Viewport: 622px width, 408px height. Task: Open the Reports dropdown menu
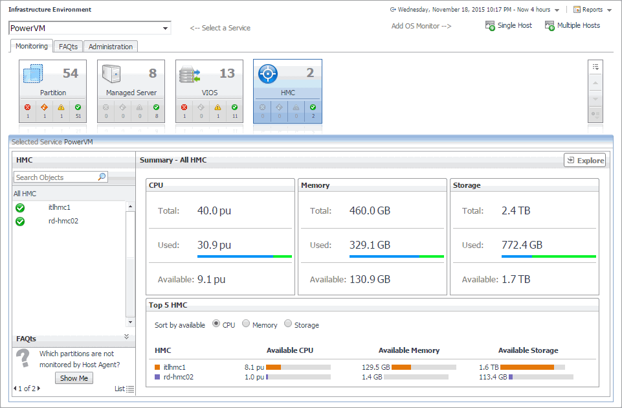click(x=592, y=10)
